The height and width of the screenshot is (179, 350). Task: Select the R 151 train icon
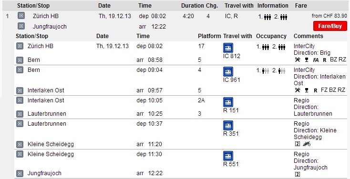click(228, 102)
